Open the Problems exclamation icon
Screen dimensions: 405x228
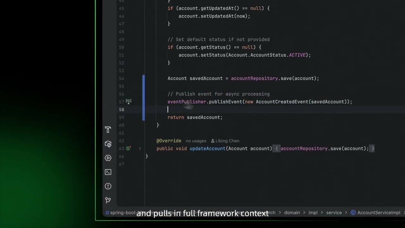click(108, 186)
